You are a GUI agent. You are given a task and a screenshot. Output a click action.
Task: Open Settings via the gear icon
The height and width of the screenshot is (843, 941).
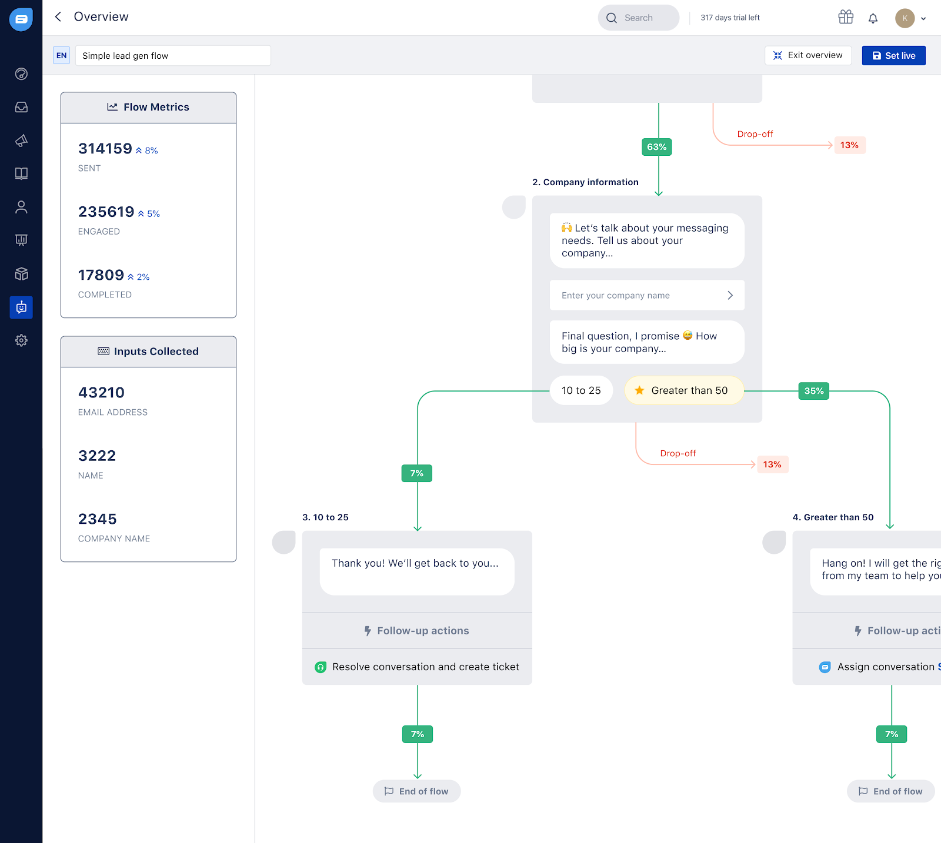pos(21,340)
